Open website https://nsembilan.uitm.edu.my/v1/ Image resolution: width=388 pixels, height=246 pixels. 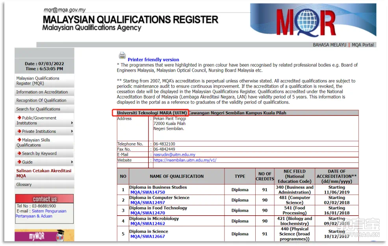[185, 160]
